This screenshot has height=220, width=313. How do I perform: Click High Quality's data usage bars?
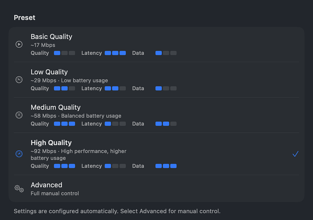coord(166,166)
